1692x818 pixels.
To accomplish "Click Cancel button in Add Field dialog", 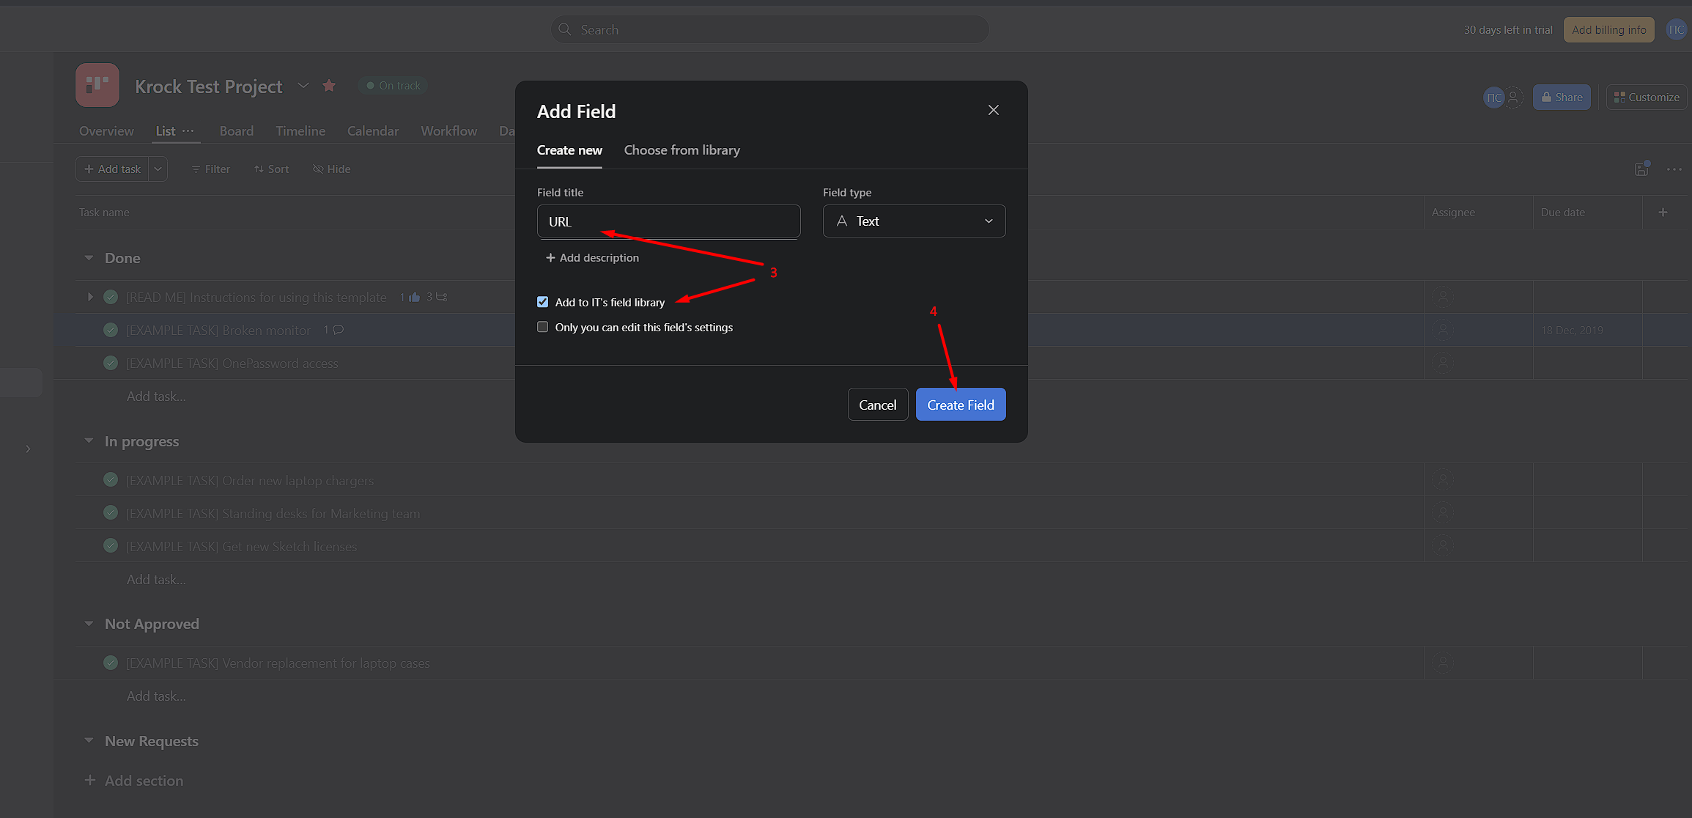I will 877,405.
